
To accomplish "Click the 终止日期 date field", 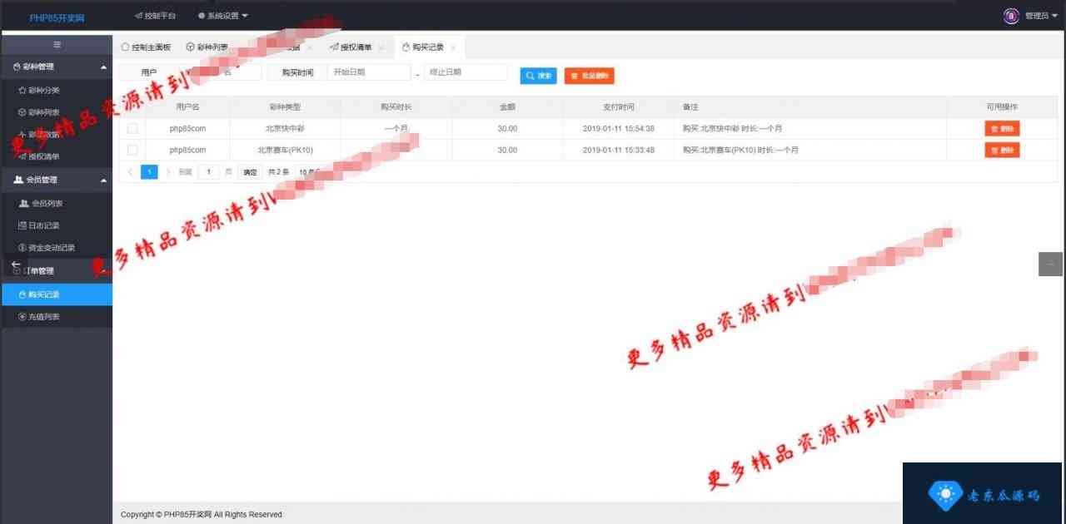I will pos(466,72).
